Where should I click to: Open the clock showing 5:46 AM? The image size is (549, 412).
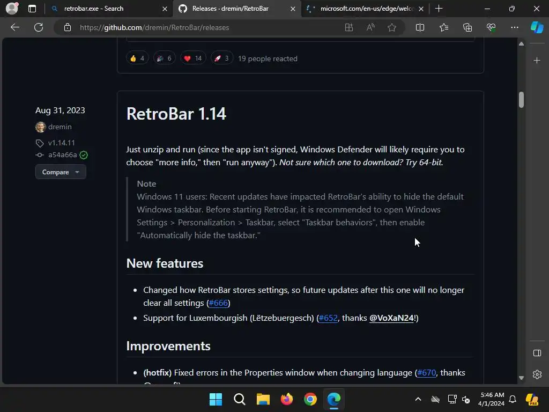pos(491,399)
